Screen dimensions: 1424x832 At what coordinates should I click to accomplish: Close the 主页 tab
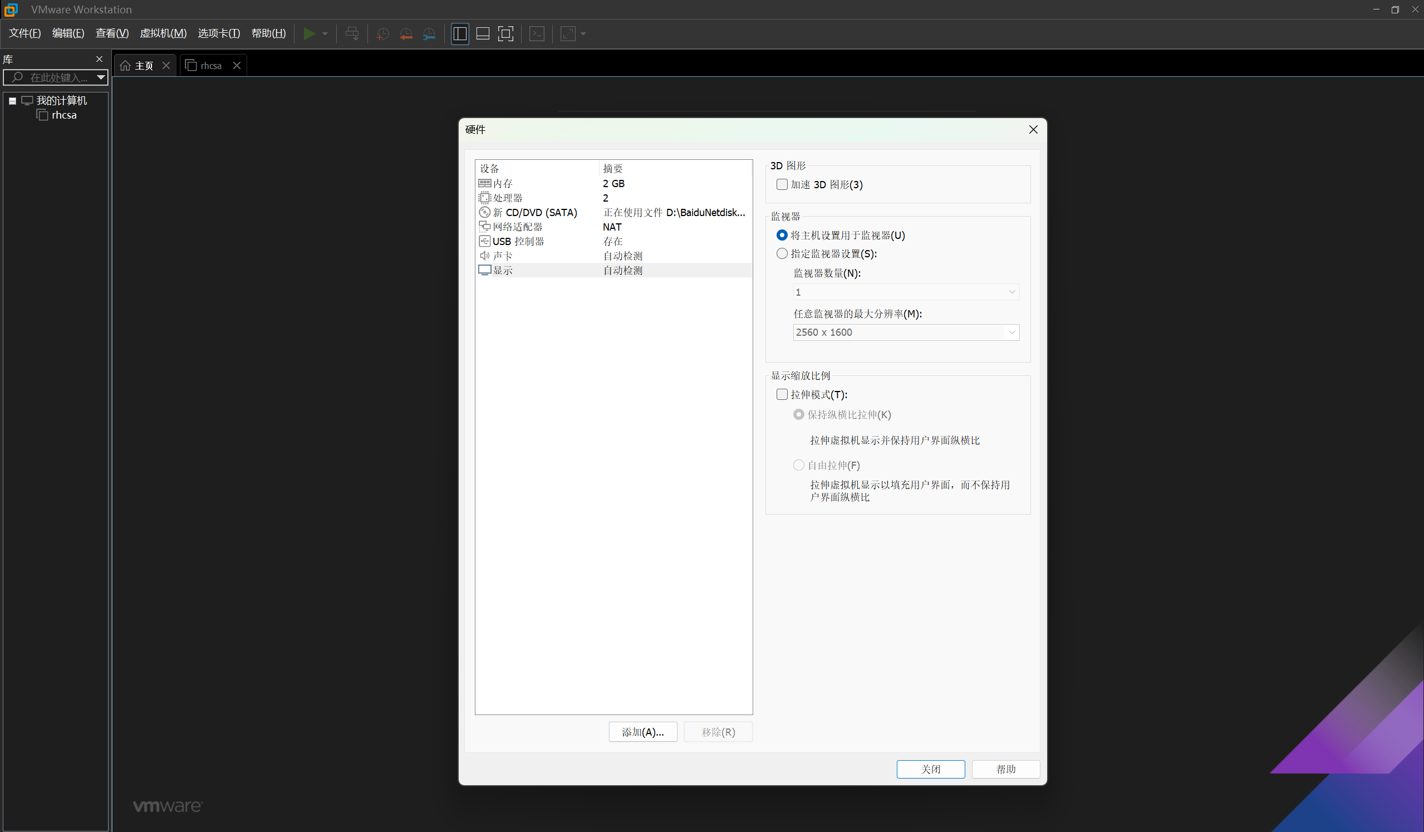point(166,66)
